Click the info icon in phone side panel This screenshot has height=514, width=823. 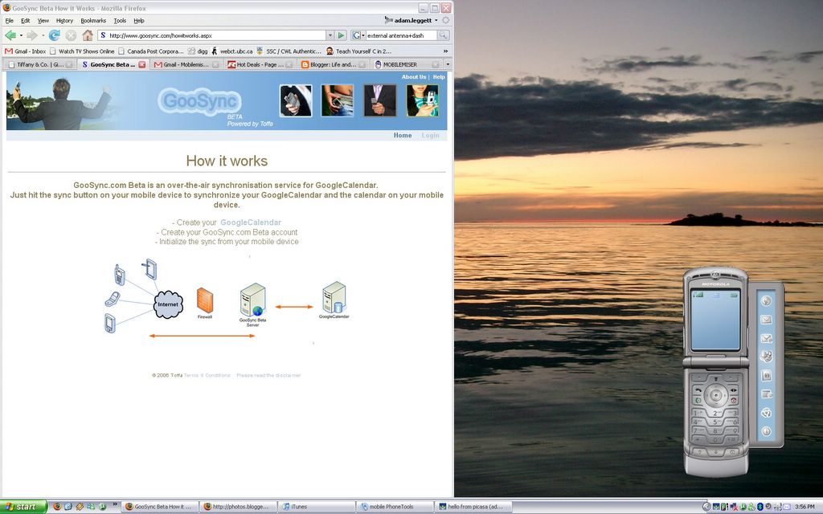[x=766, y=431]
